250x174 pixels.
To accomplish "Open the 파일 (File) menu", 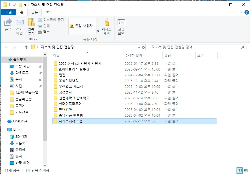I will point(8,12).
